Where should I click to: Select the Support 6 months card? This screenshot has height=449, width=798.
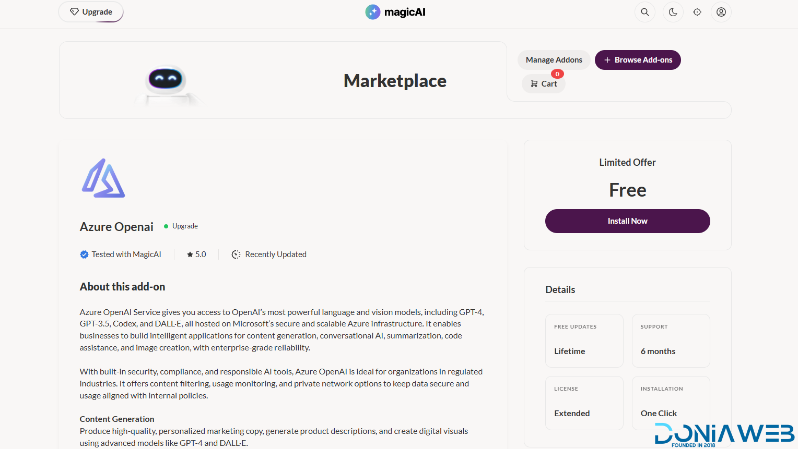(671, 341)
